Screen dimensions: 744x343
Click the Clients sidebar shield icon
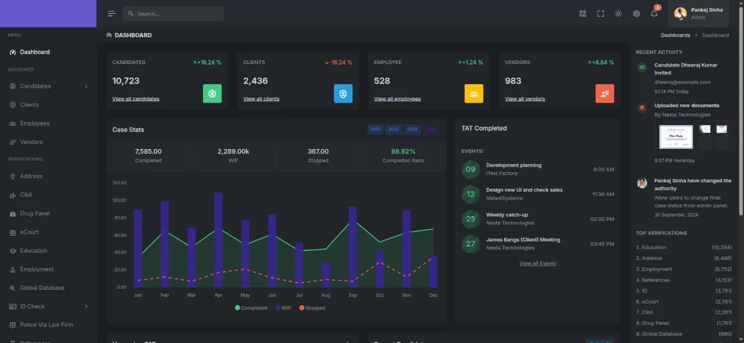(13, 105)
